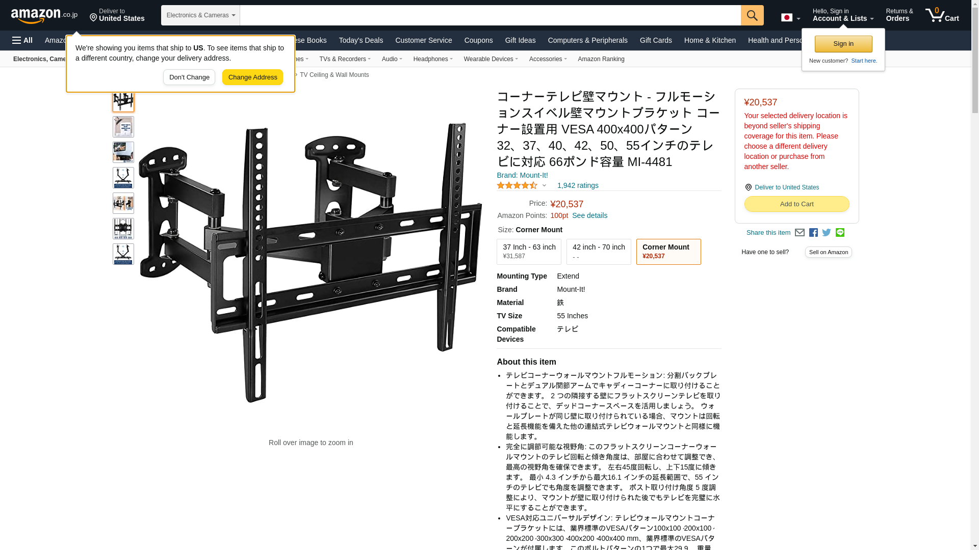Focus the Amazon search text field
The width and height of the screenshot is (979, 550).
click(490, 15)
